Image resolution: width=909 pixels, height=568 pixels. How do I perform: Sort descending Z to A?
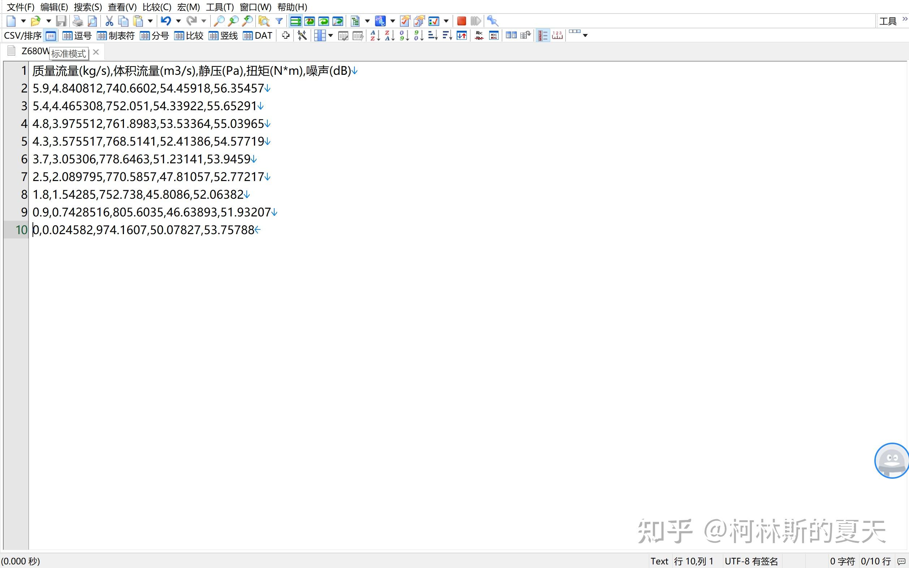click(389, 36)
